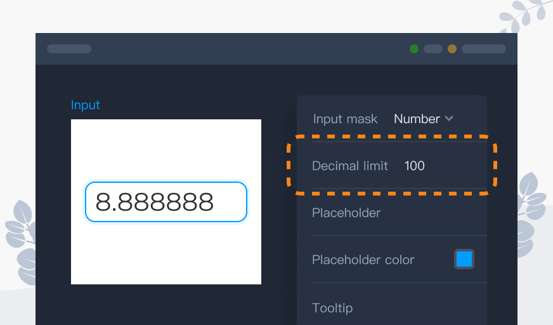Click the blue Input label above canvas

86,105
